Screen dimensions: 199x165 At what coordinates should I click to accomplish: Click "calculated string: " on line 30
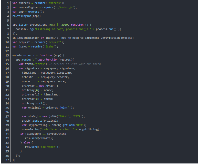(x=57, y=129)
